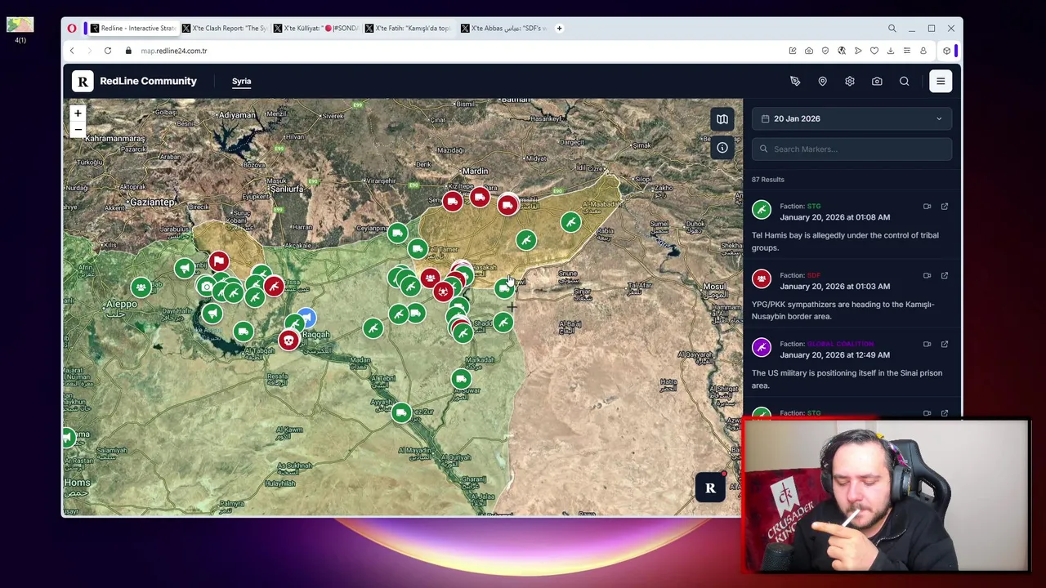Switch to the X'te Külliyat browser tab
1046x588 pixels.
tap(316, 28)
